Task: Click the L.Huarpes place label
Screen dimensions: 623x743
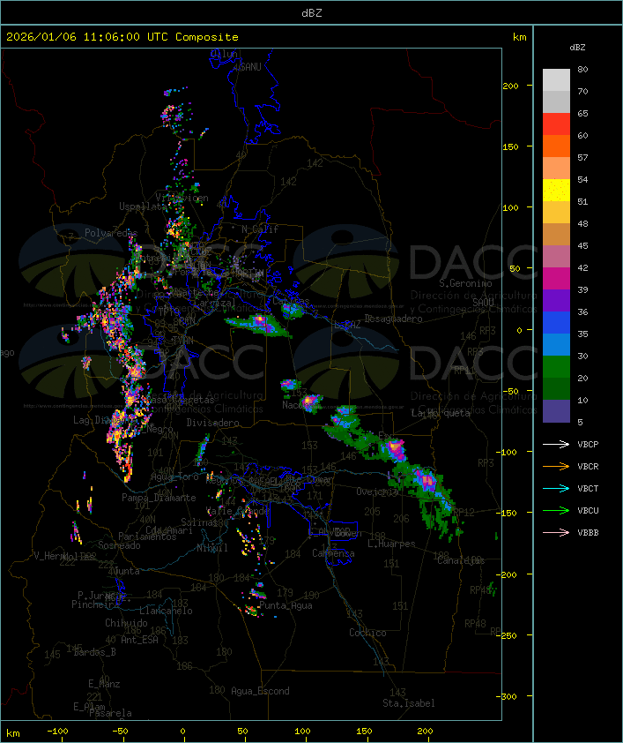Action: point(391,544)
